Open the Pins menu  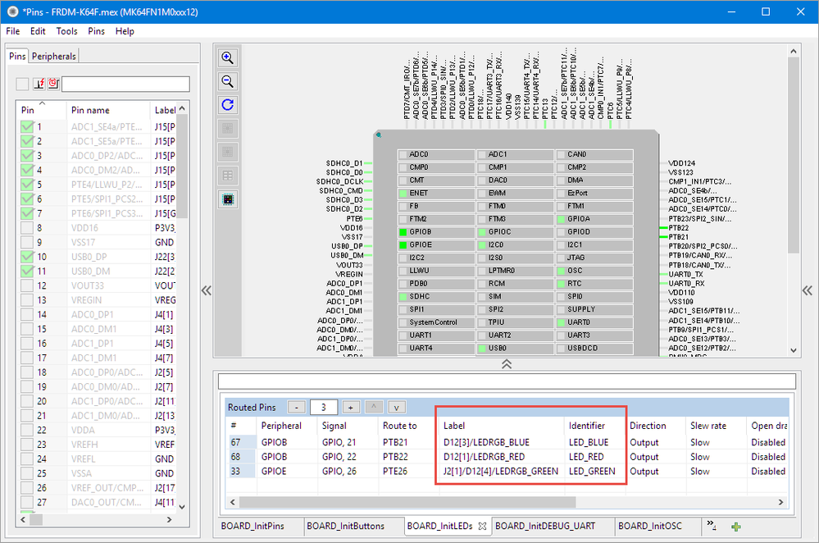[x=96, y=31]
